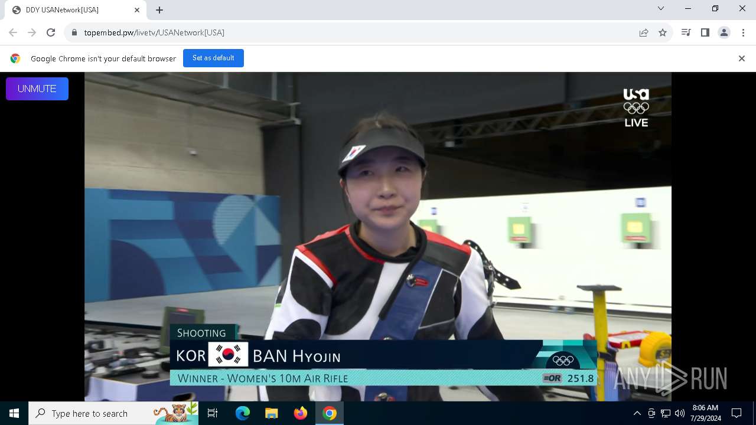Open the Windows Start menu
This screenshot has height=425, width=756.
(x=14, y=413)
